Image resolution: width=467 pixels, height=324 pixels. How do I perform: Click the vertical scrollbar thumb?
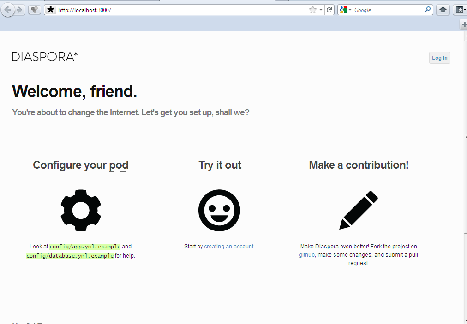466,136
